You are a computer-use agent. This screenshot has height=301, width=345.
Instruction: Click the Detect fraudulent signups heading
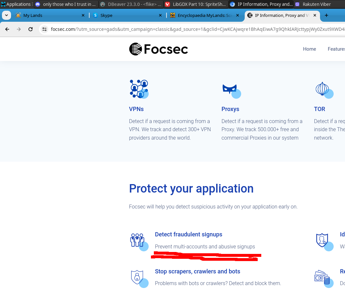[x=189, y=234]
